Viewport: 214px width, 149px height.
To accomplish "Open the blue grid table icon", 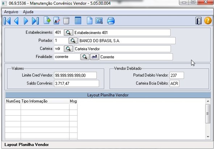I will click(x=78, y=21).
